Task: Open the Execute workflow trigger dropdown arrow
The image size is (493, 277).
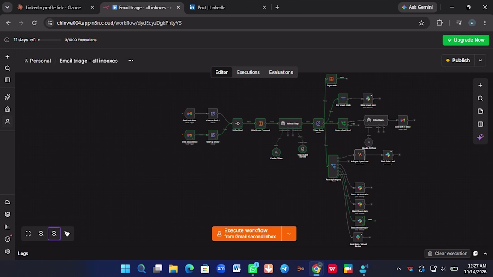Action: point(289,234)
